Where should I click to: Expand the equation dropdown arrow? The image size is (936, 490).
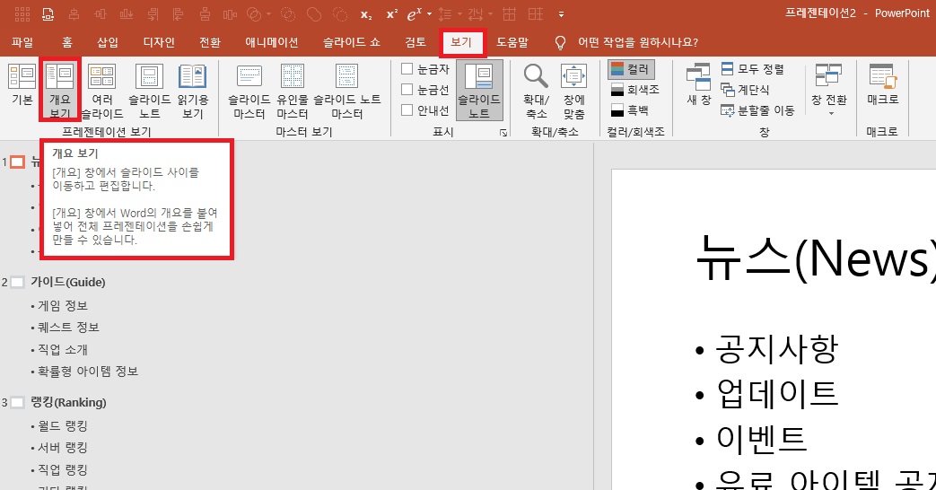(429, 14)
